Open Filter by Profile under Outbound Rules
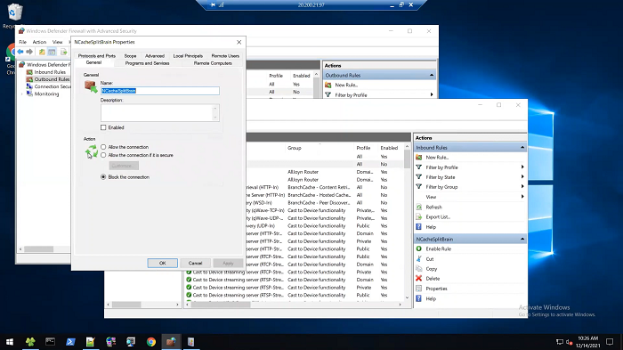This screenshot has height=350, width=623. [351, 95]
